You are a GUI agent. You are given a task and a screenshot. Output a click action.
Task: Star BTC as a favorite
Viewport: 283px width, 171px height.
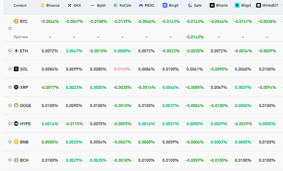(10, 28)
